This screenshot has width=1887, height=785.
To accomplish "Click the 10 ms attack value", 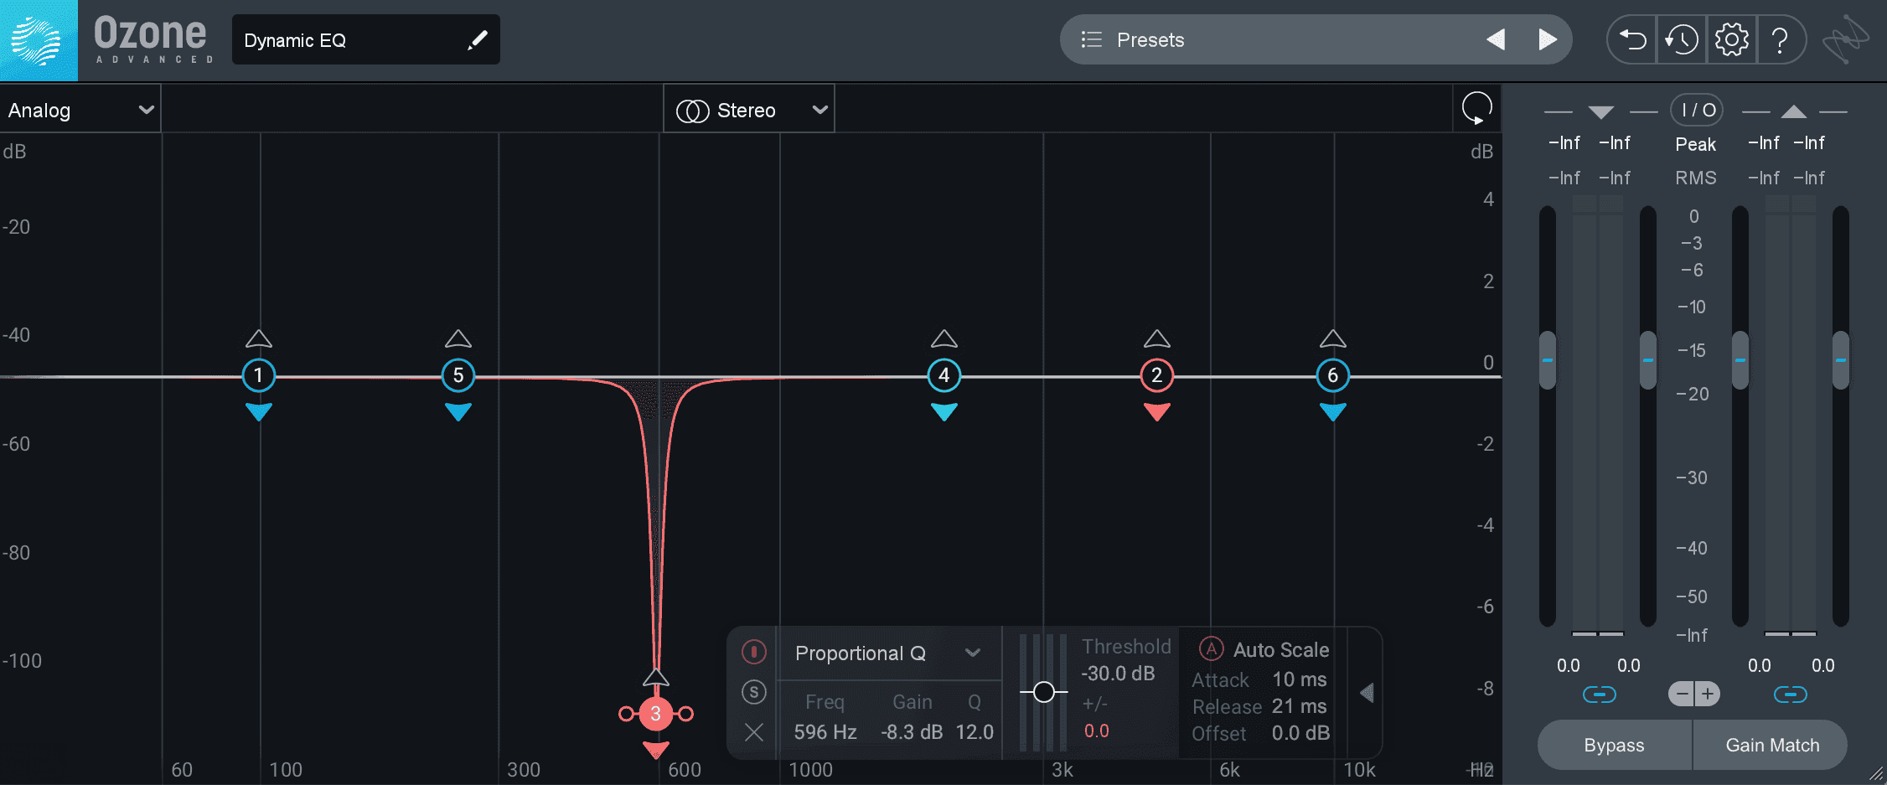I will [1300, 679].
